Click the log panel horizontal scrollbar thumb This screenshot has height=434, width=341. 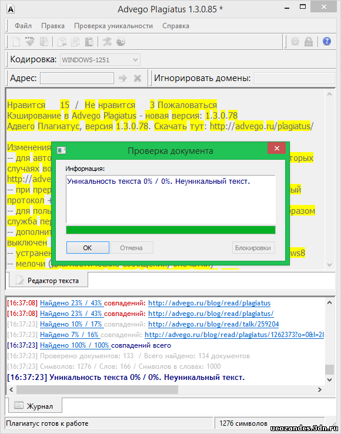pyautogui.click(x=97, y=389)
